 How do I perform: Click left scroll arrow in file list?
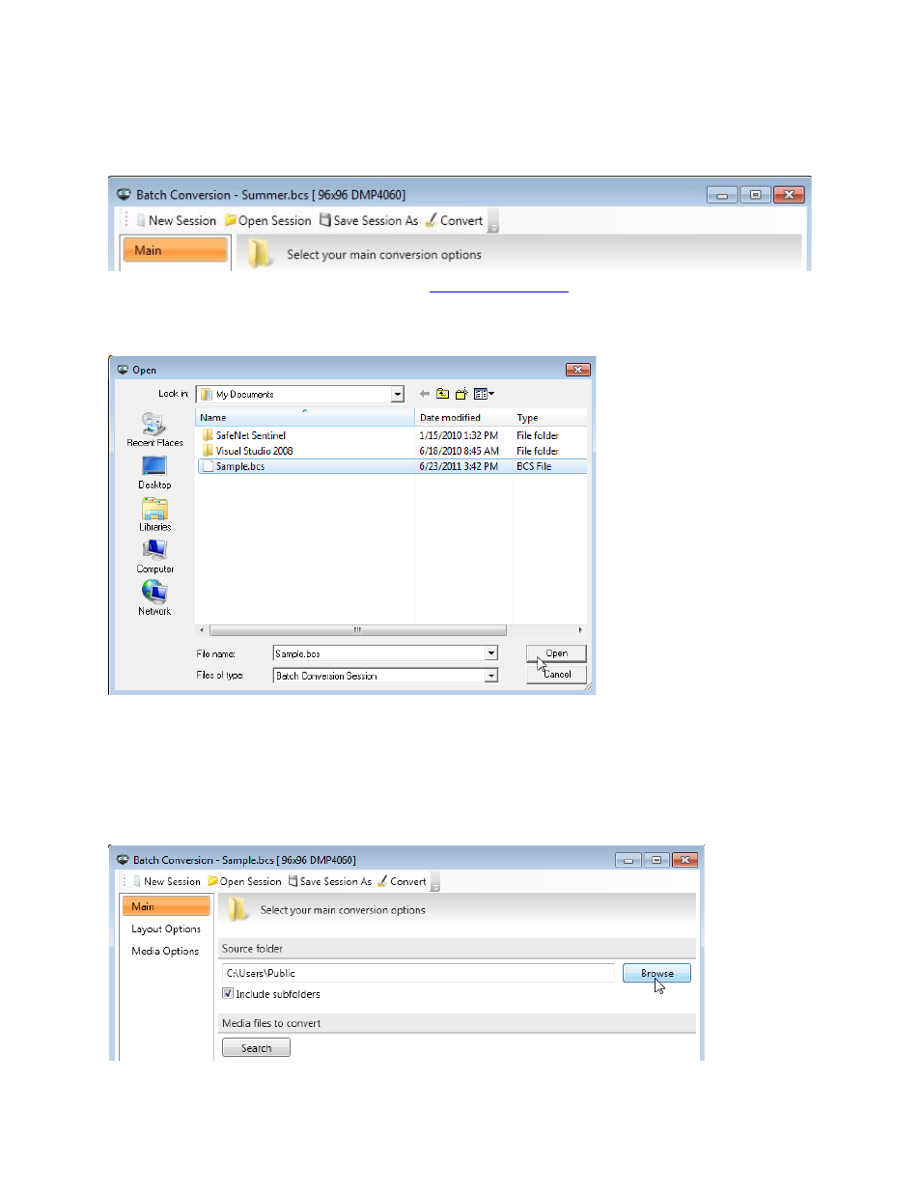coord(202,630)
